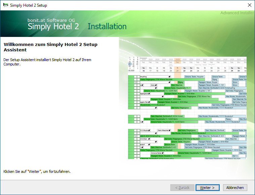Click the 'bonit.at Software OG' banner text

(51, 20)
